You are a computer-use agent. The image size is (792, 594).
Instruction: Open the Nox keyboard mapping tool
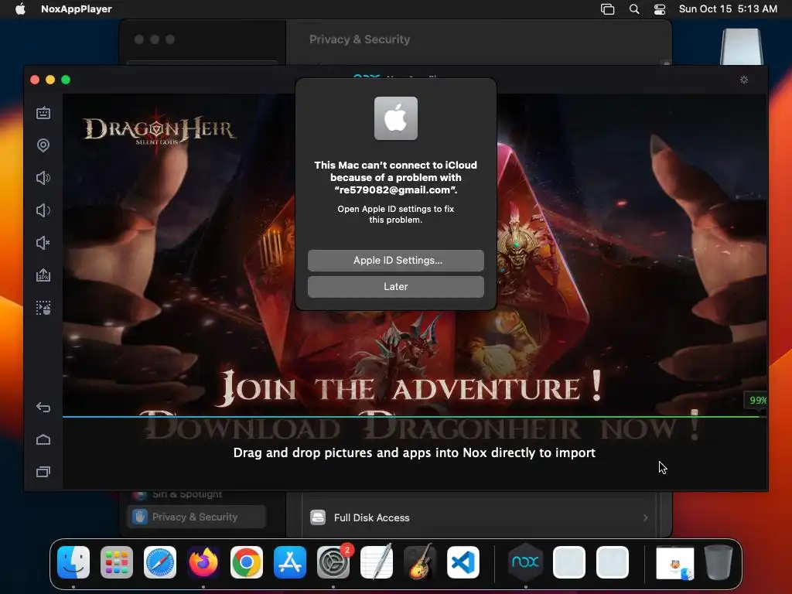(43, 113)
